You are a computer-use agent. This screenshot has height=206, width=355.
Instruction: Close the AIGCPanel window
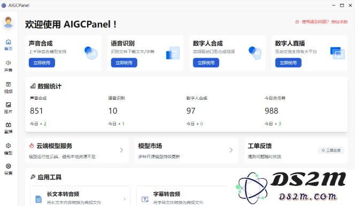[x=350, y=5]
